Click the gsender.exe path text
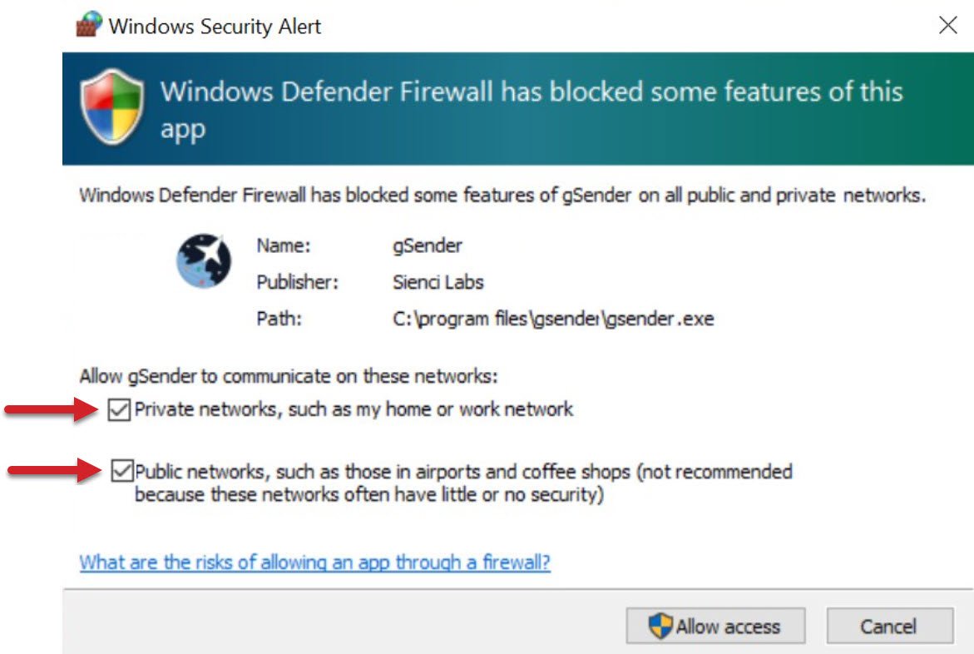 tap(553, 319)
